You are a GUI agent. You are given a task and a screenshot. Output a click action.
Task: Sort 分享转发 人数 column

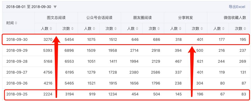[180, 29]
